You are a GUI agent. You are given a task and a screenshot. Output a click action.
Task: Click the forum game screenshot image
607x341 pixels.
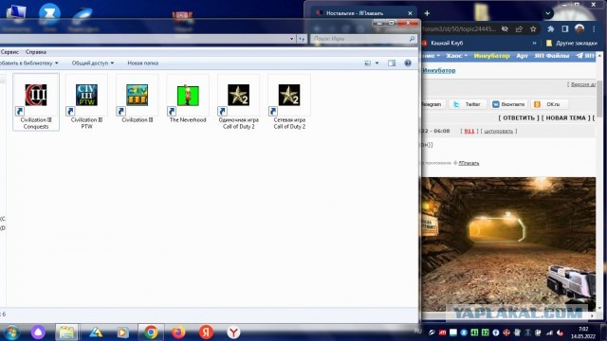pyautogui.click(x=508, y=244)
